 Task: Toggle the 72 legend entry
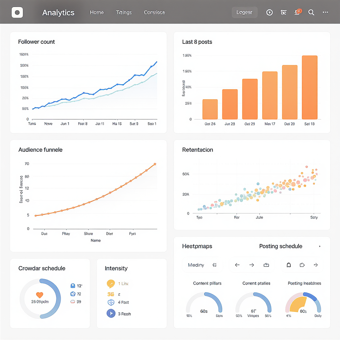pos(76,294)
